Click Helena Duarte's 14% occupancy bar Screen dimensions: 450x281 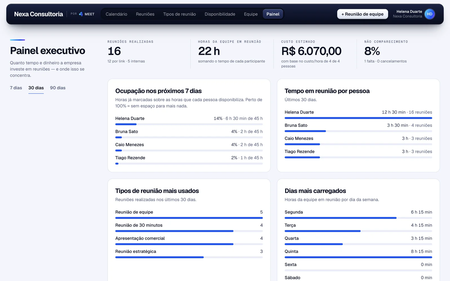tap(189, 124)
